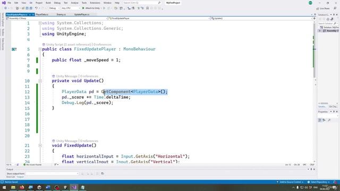Screen dimensions: 340x191
Task: Collapse the Update method at line 10
Action: 40,81
